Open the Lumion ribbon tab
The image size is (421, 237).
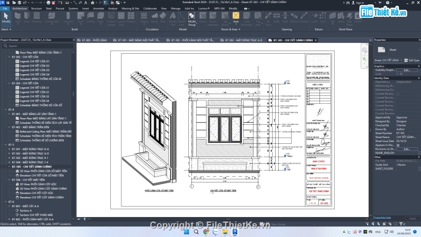pyautogui.click(x=204, y=8)
